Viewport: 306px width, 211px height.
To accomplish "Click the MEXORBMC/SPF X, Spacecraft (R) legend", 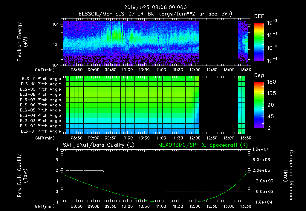I will tap(203, 145).
